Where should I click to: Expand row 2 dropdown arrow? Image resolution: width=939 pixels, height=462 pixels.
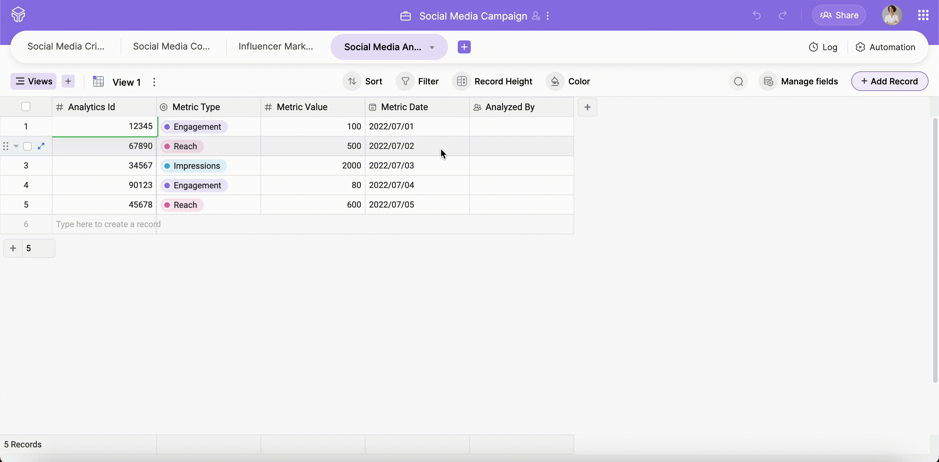(x=16, y=146)
